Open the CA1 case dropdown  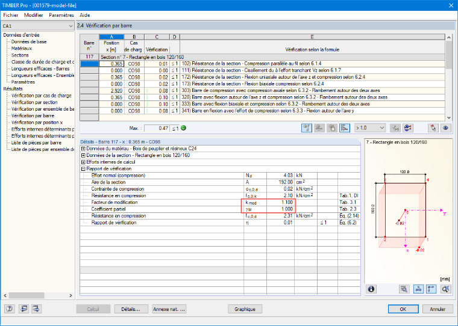pos(38,26)
